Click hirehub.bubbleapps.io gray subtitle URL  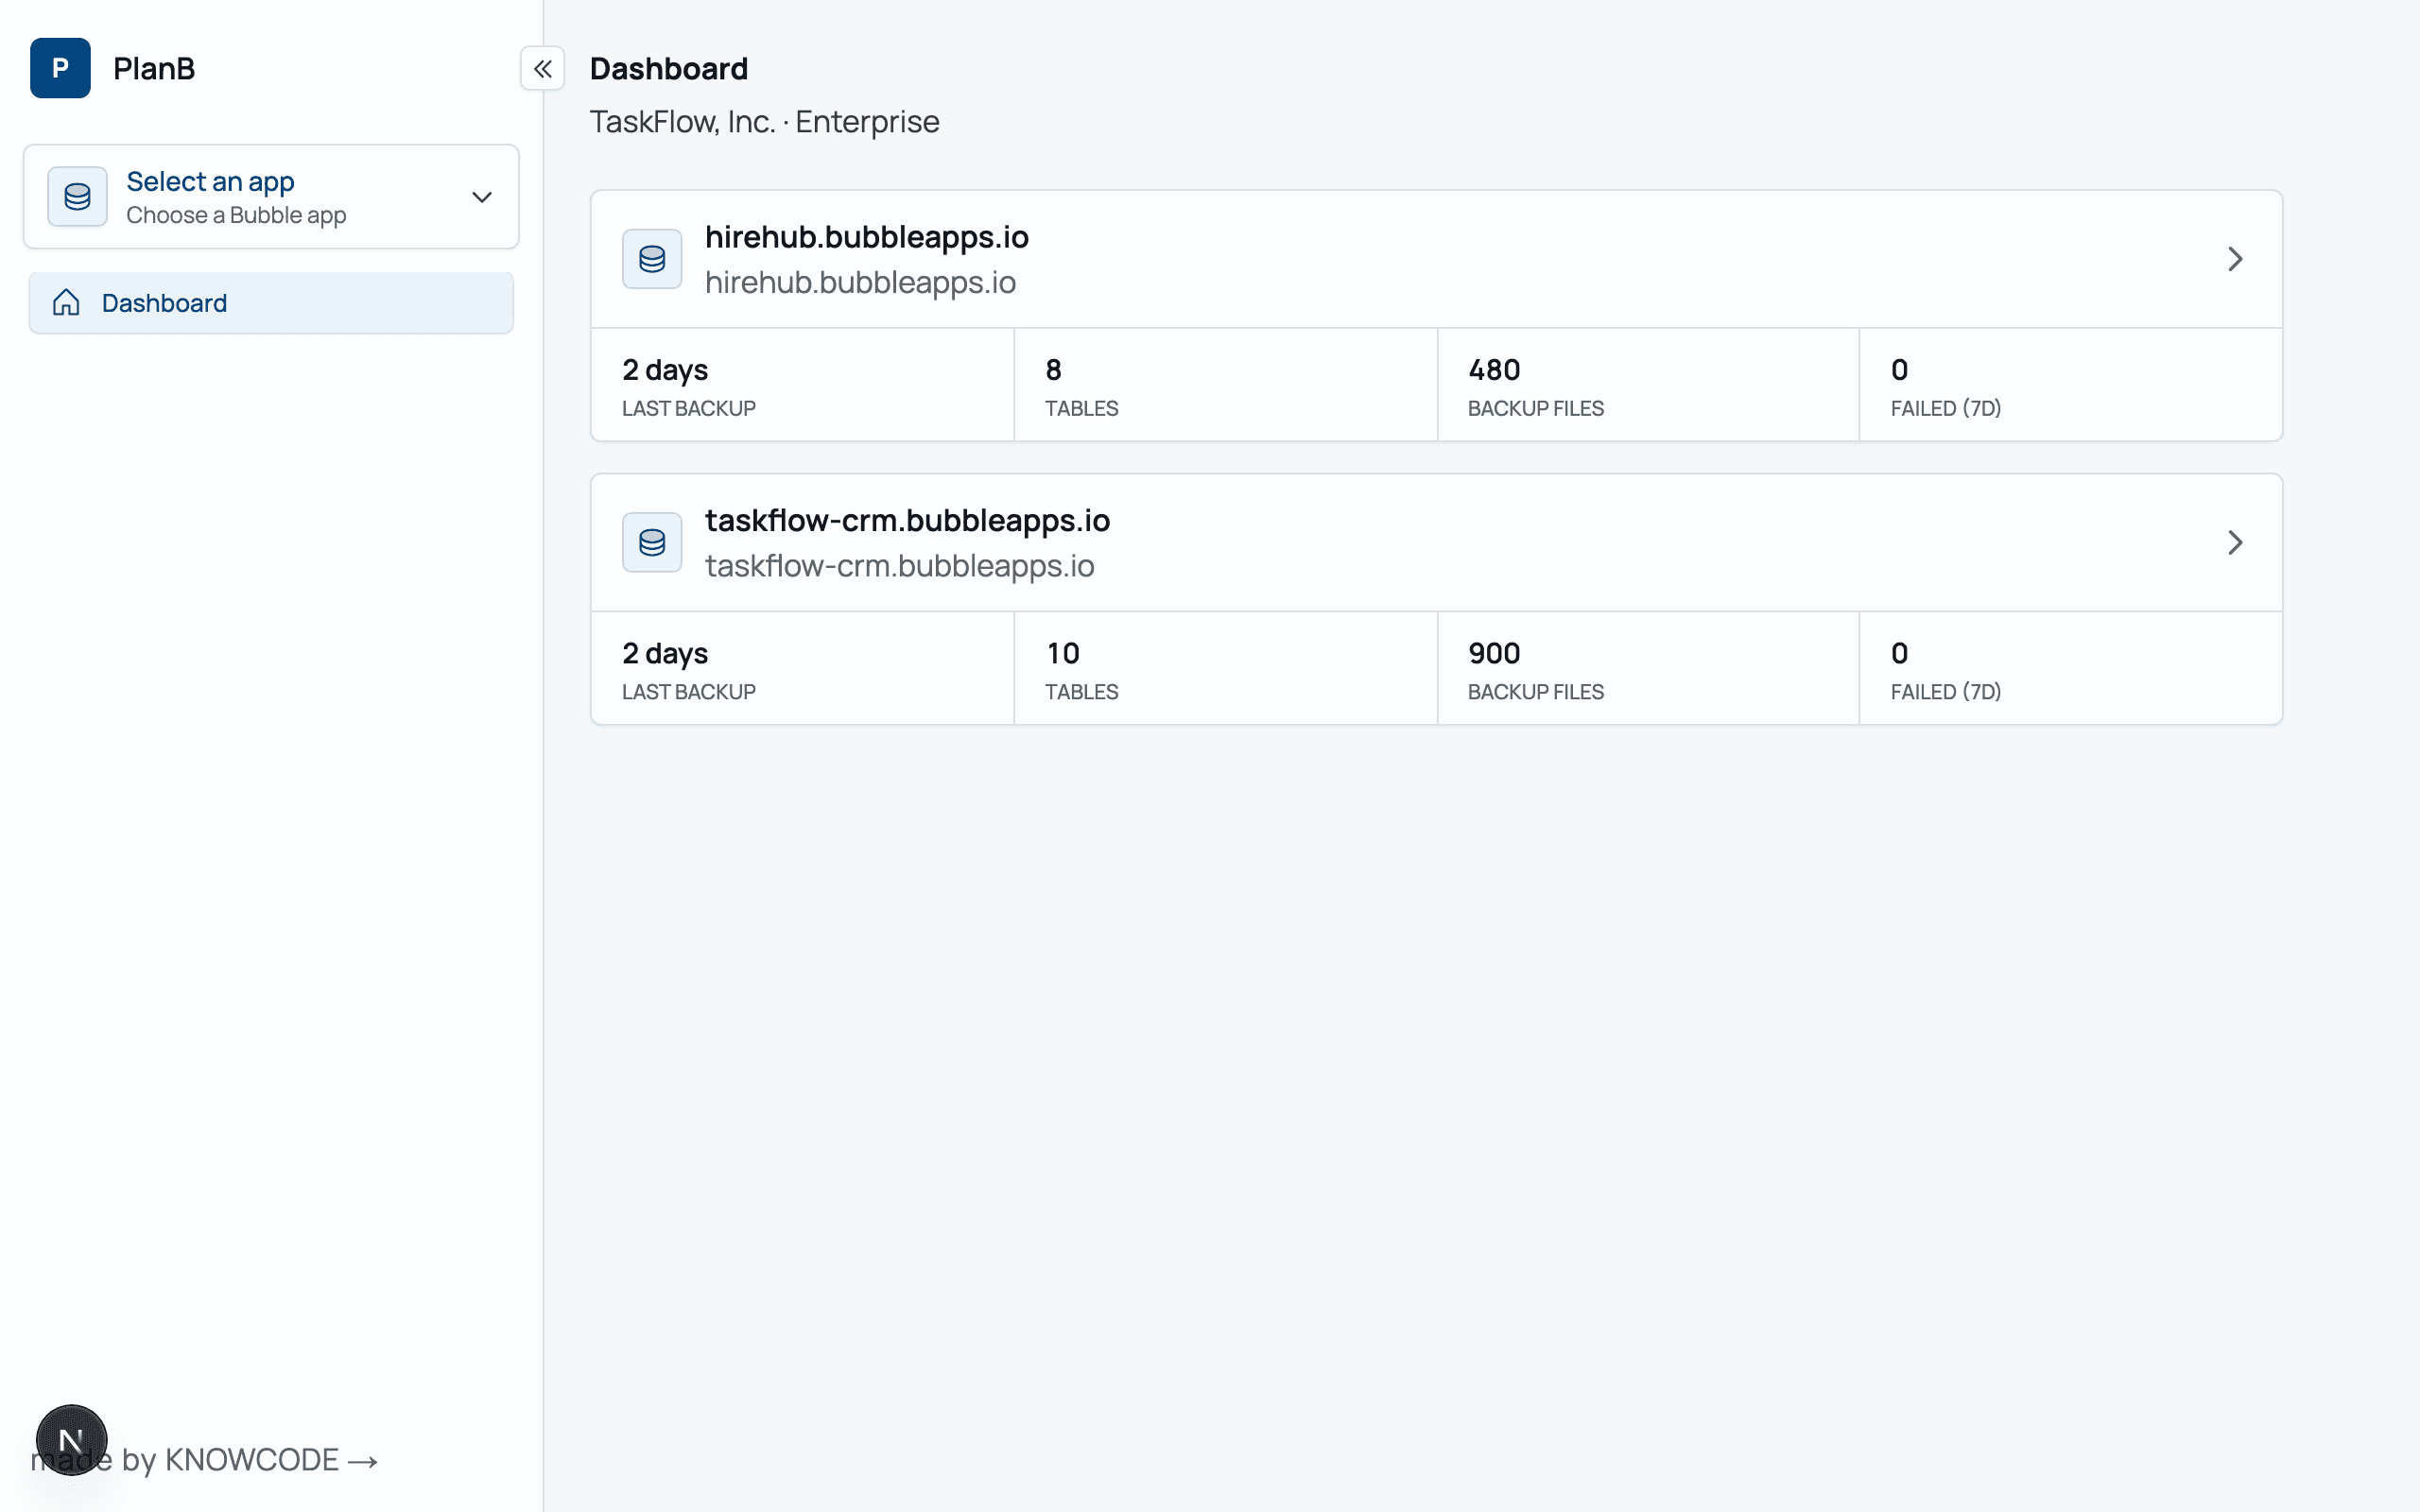[860, 282]
